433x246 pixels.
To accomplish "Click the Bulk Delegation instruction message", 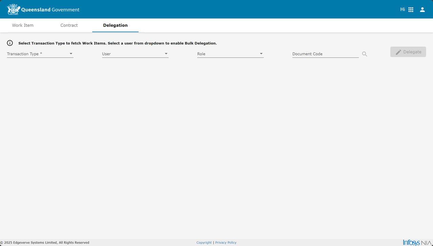I will pos(117,43).
